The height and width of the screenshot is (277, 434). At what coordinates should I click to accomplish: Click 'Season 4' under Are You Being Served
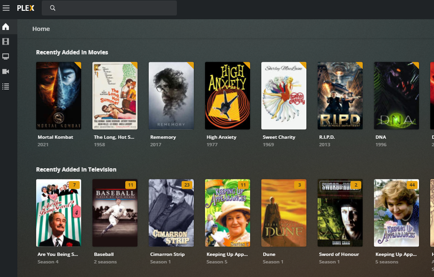tap(48, 262)
